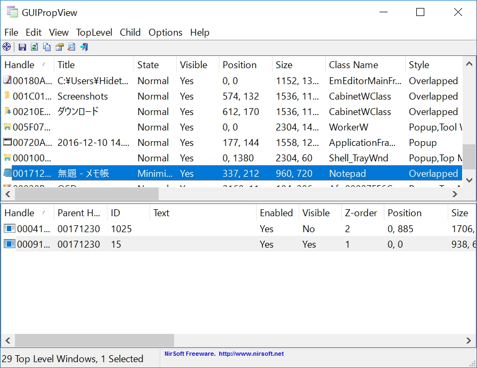Click the Copy selected items icon

point(47,47)
